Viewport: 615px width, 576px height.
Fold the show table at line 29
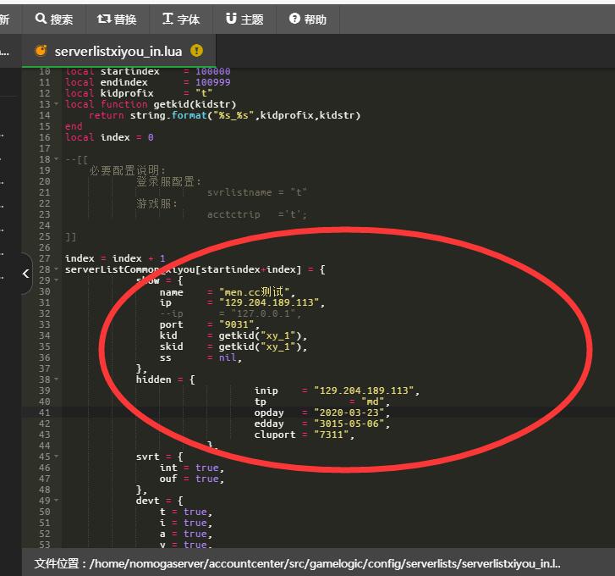[x=56, y=280]
